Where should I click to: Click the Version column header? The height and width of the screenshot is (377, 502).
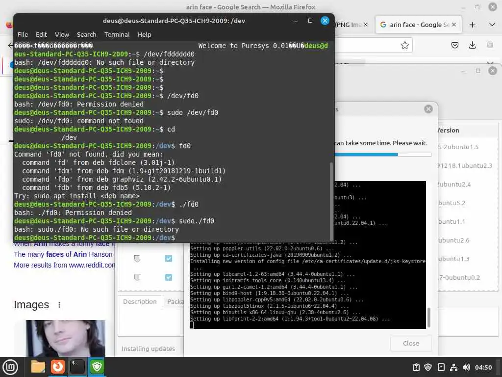448,131
